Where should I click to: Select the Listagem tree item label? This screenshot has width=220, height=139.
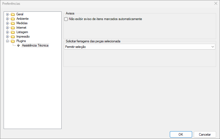(x=22, y=32)
